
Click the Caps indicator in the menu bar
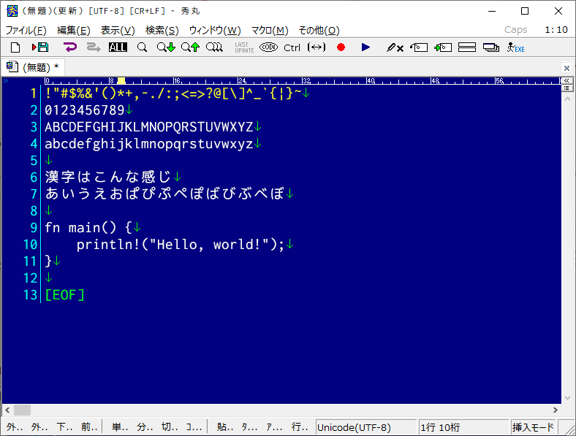515,30
